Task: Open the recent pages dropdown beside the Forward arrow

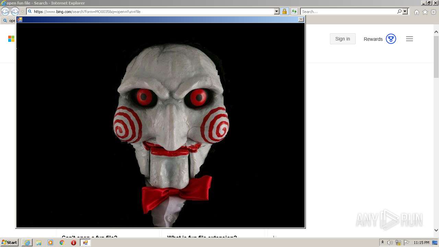Action: [x=22, y=12]
